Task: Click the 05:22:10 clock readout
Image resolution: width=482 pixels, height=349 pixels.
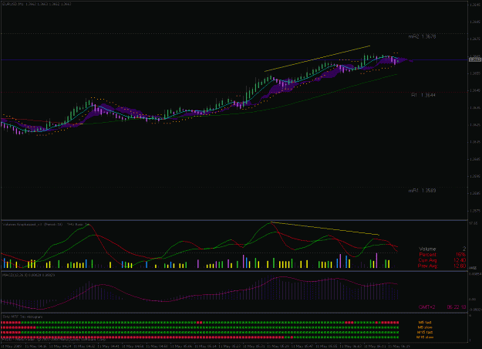Action: tap(457, 307)
